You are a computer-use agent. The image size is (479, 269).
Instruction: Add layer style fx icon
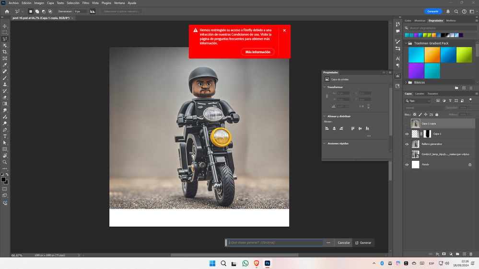pyautogui.click(x=437, y=254)
